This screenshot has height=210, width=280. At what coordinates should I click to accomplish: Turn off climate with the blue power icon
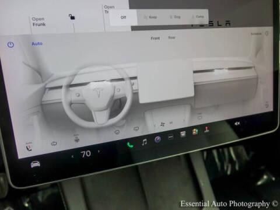point(10,45)
